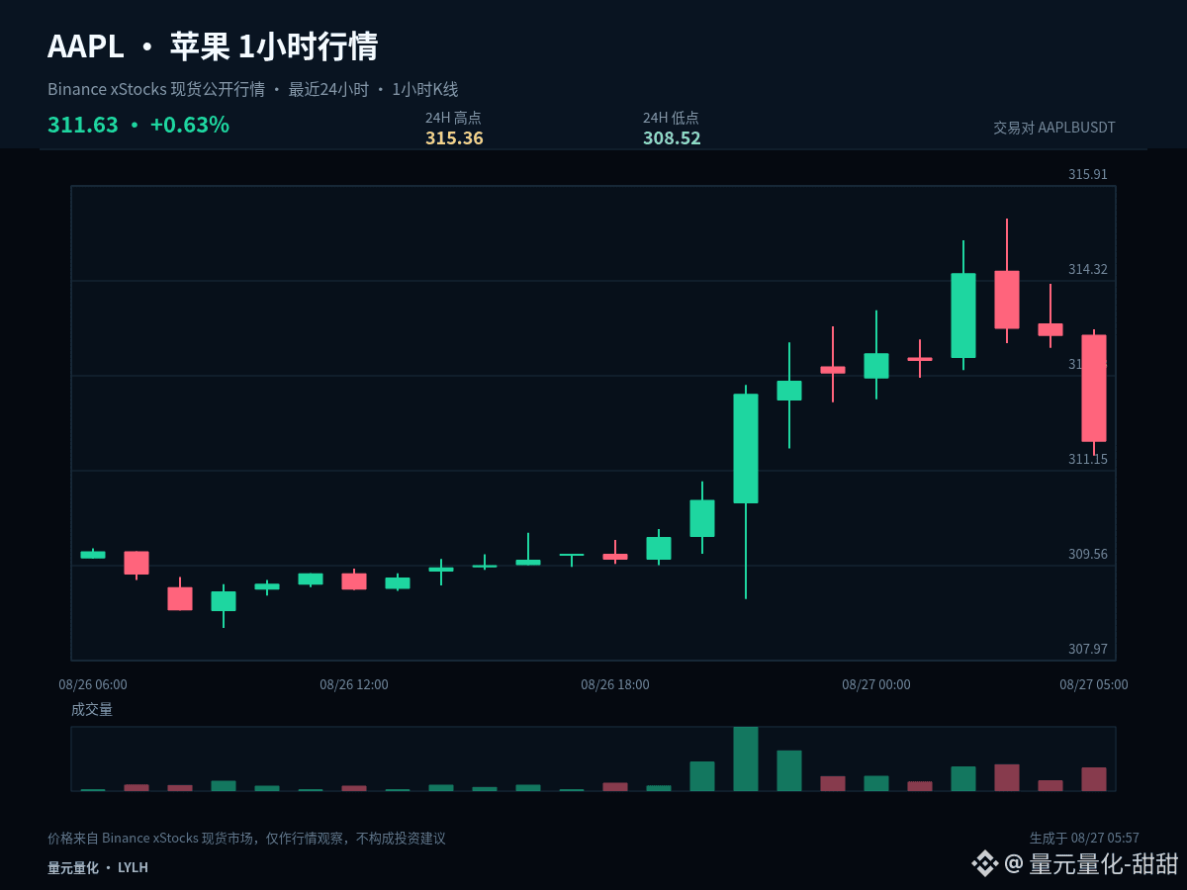Click the current price 311.63
This screenshot has height=890, width=1187.
[x=83, y=125]
